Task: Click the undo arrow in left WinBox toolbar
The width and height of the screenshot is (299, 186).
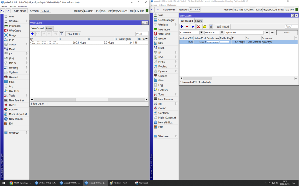Action: tap(3, 11)
